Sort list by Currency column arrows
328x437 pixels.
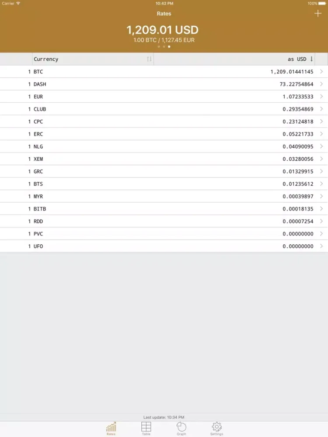(x=149, y=59)
